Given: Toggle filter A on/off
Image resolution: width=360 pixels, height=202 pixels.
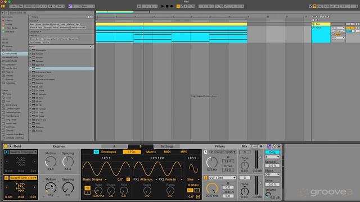Looking at the screenshot, I should click(205, 152).
